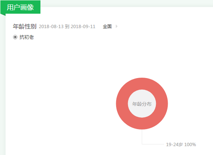Open the 全国 region dropdown

107,26
